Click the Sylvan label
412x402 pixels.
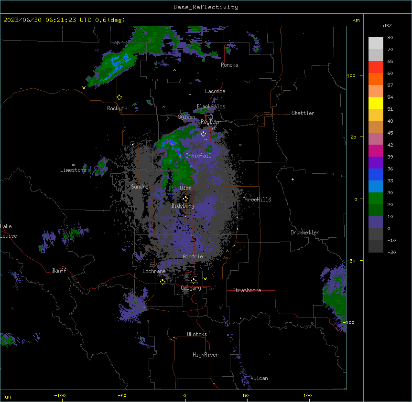point(186,117)
